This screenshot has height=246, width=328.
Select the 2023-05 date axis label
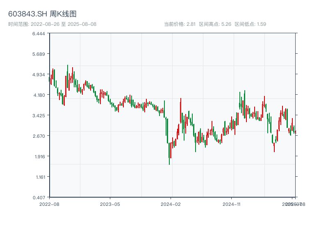coord(110,204)
